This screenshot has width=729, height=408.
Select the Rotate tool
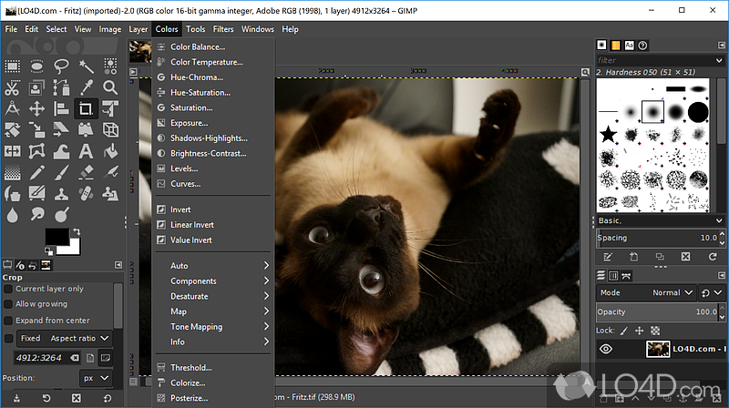[13, 129]
